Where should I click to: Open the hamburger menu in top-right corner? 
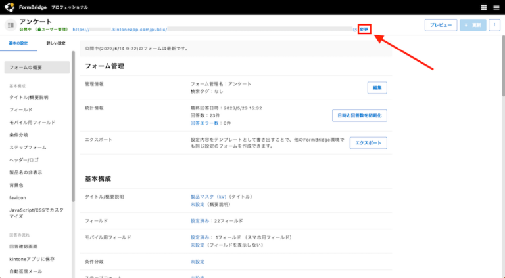(x=496, y=7)
